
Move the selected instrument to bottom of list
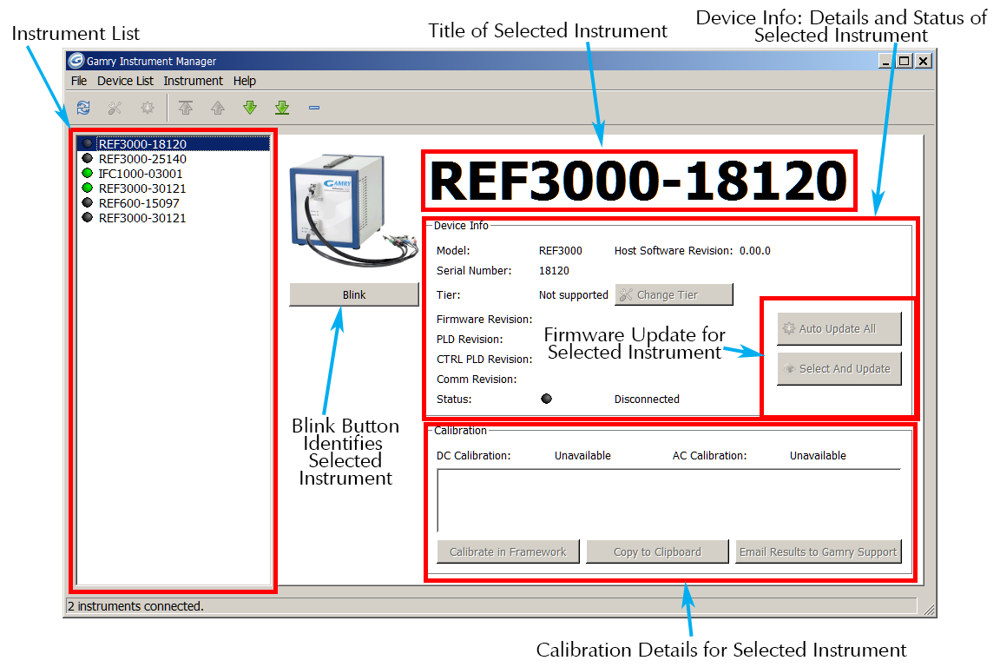pos(282,108)
